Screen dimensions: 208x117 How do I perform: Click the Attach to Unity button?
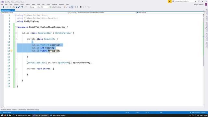[56, 7]
